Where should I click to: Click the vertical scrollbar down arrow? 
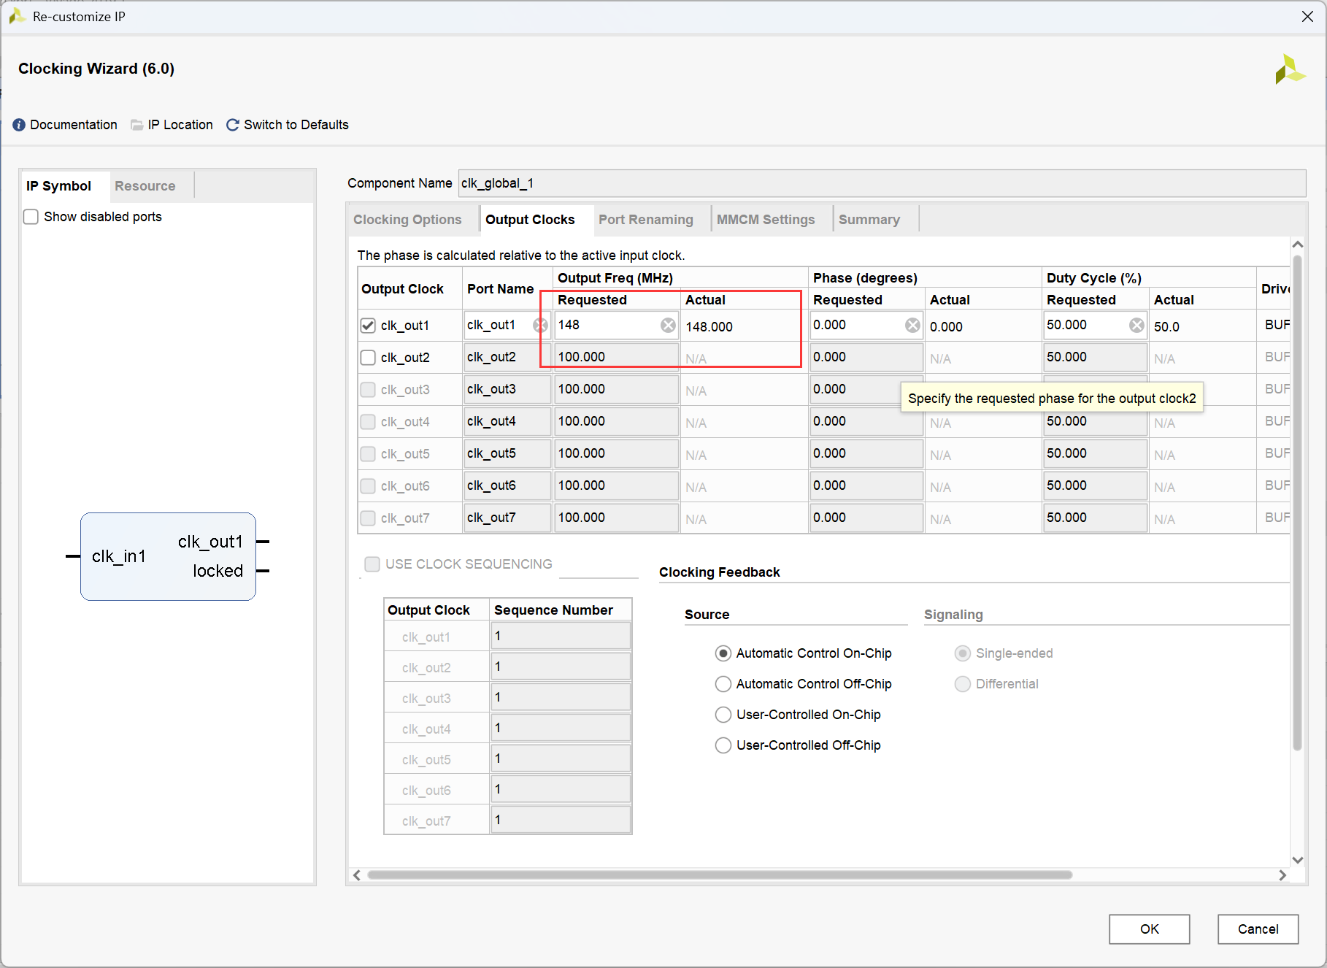point(1297,860)
